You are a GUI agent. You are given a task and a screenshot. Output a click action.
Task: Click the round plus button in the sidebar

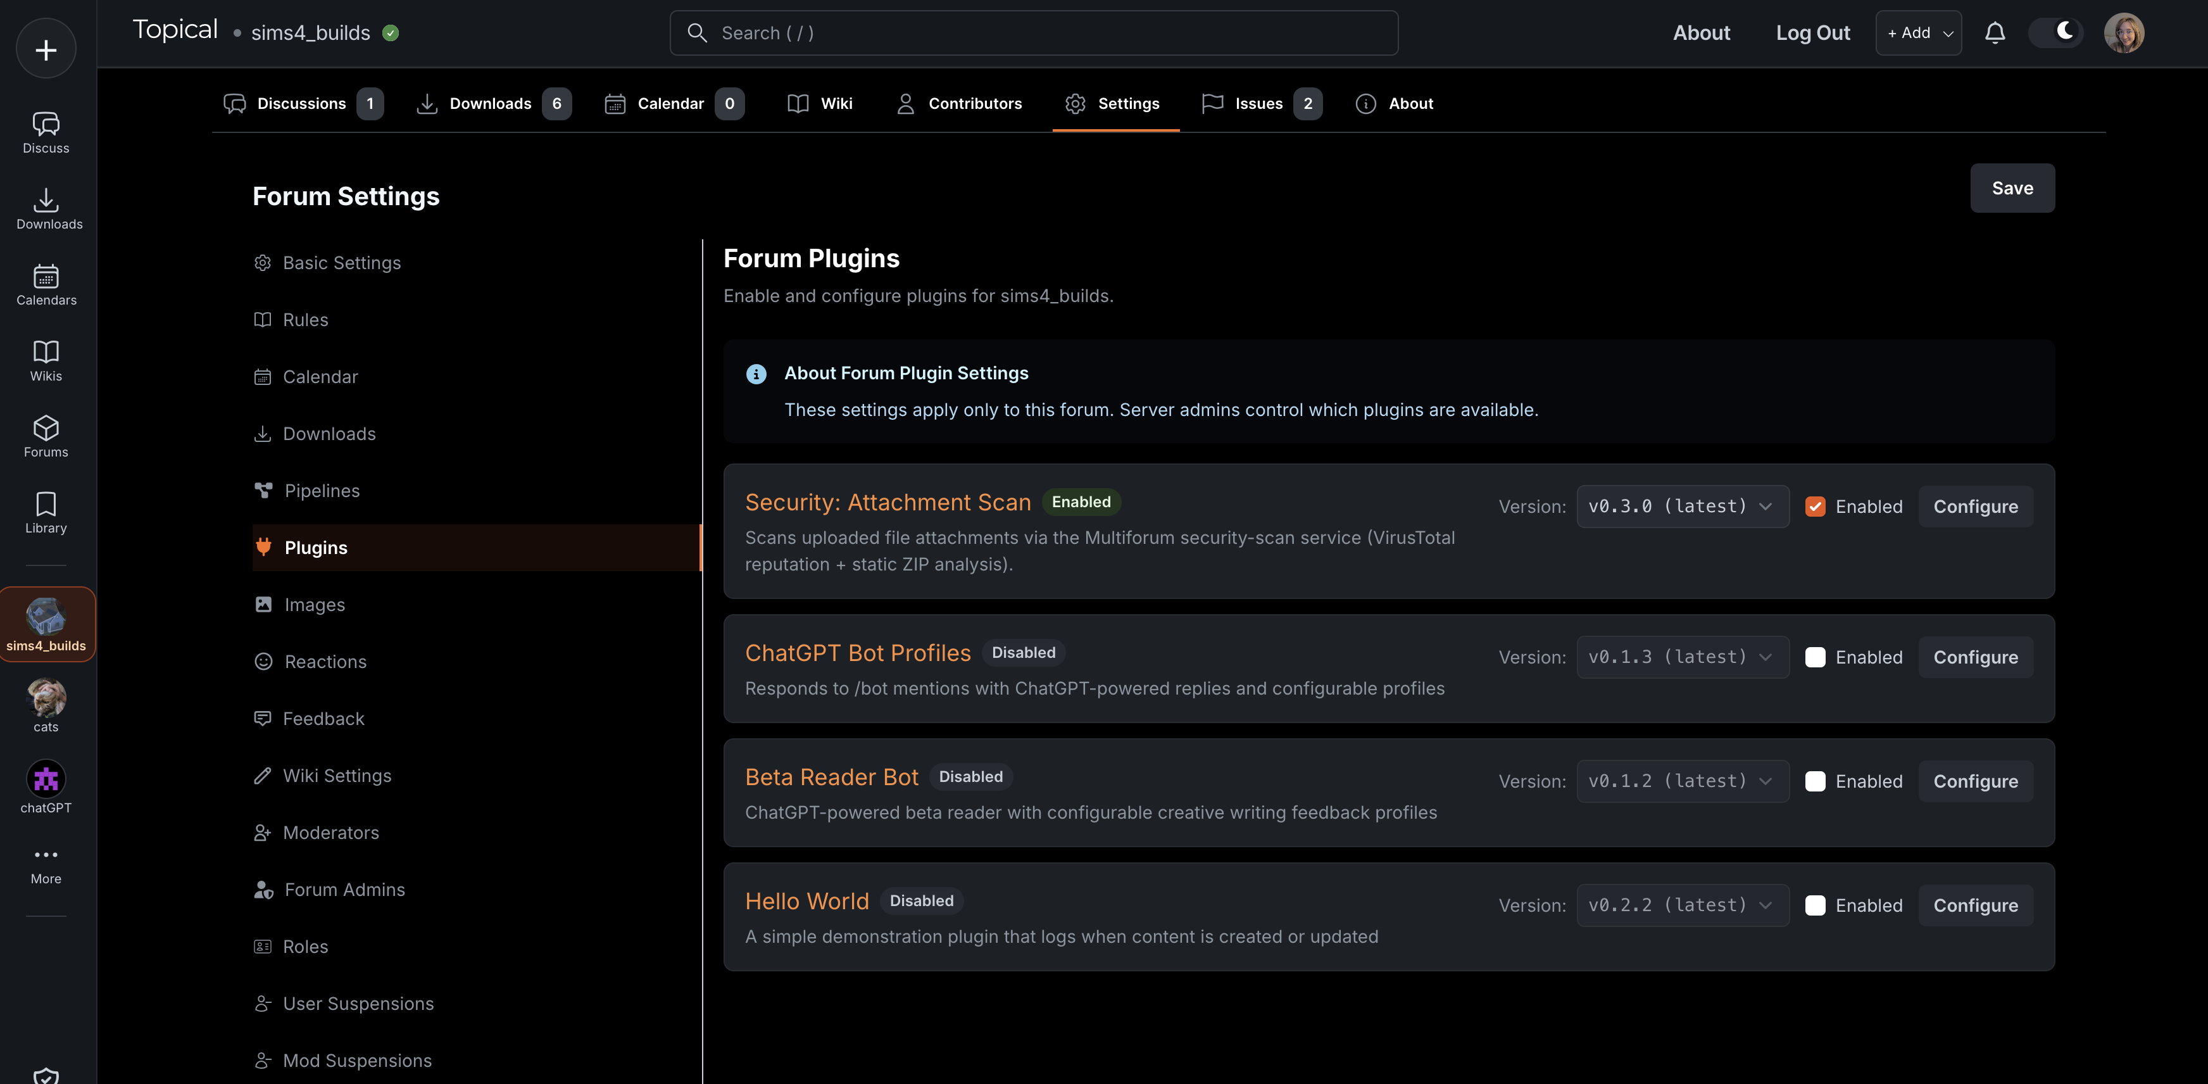point(46,49)
